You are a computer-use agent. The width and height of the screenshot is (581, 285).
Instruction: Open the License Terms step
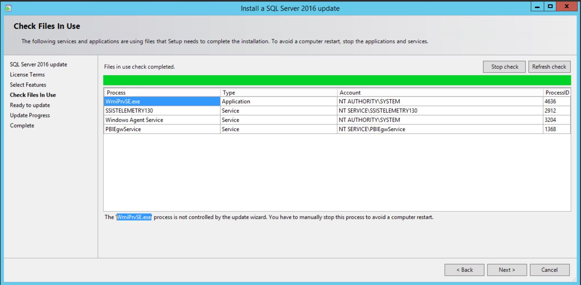coord(27,74)
